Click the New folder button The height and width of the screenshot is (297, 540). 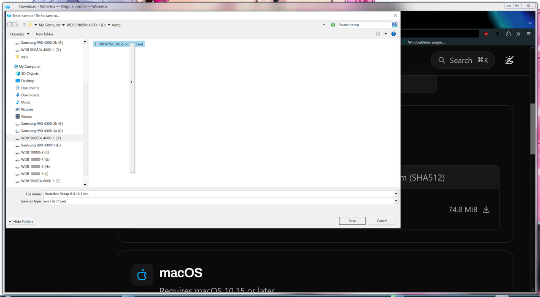(44, 34)
